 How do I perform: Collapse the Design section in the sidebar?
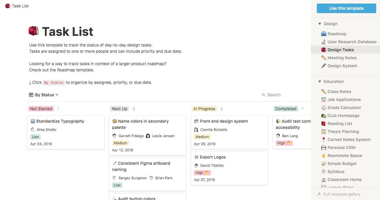point(320,23)
